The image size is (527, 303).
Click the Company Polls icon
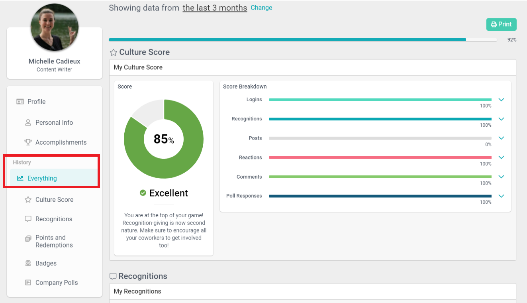tap(28, 283)
